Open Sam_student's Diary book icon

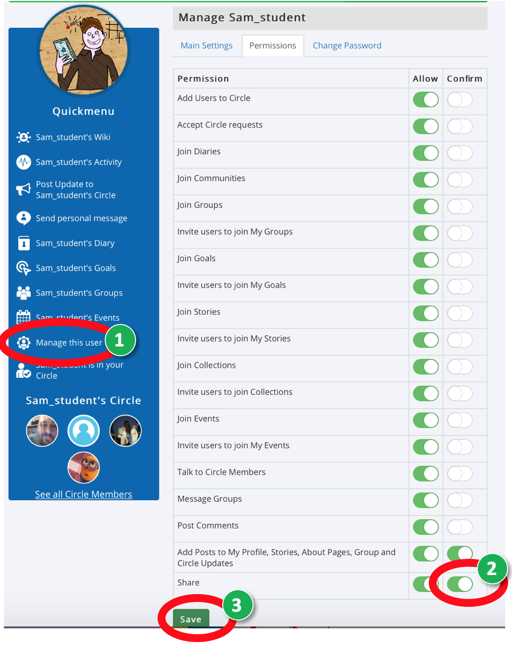tap(23, 243)
